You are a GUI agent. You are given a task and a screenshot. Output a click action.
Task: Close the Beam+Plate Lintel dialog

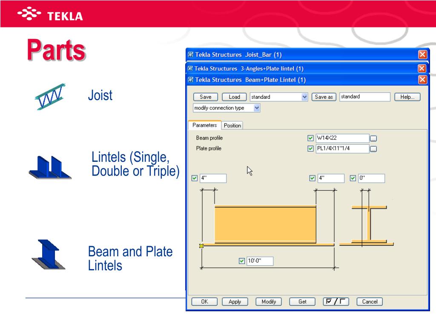click(x=423, y=80)
